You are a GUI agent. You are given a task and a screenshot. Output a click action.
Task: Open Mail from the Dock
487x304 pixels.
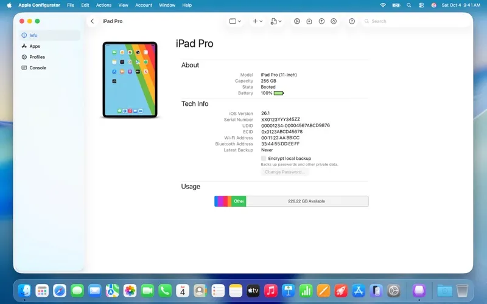coord(95,291)
